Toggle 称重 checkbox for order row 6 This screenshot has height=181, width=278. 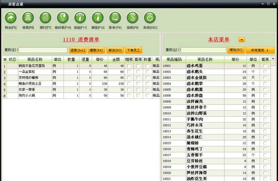[147, 96]
